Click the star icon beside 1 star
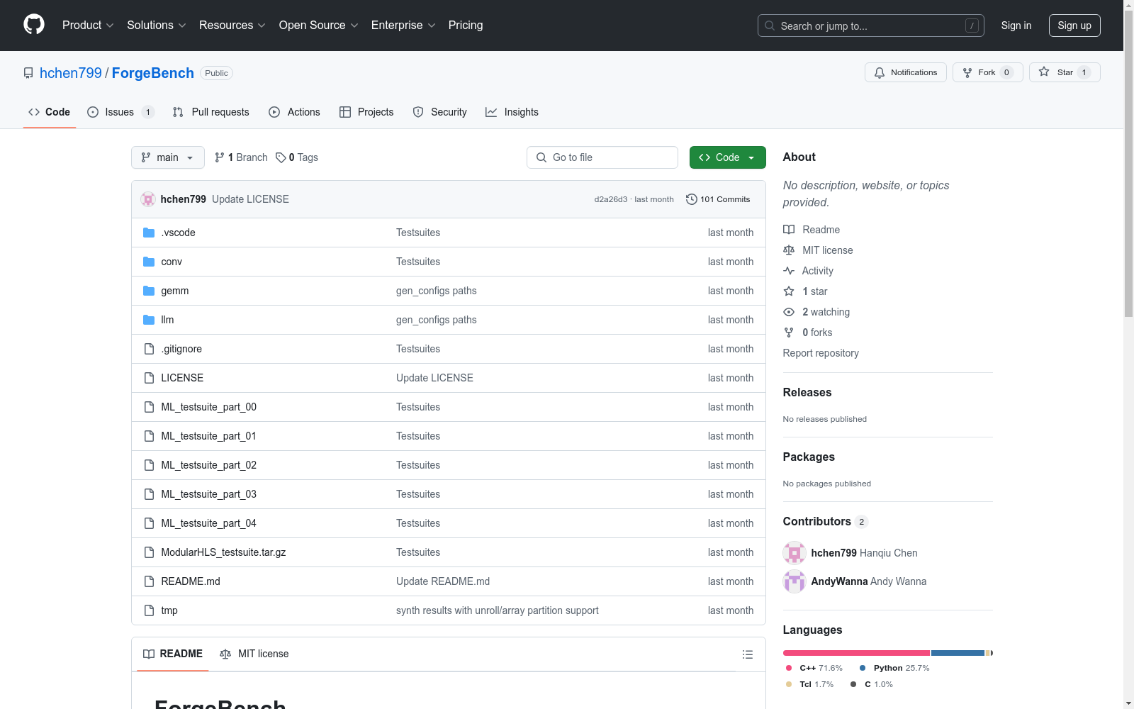1134x709 pixels. pos(789,291)
